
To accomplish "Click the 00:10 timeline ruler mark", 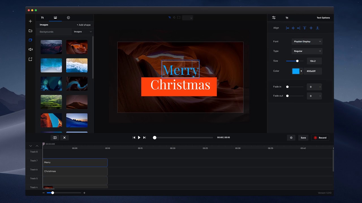I will click(x=108, y=148).
